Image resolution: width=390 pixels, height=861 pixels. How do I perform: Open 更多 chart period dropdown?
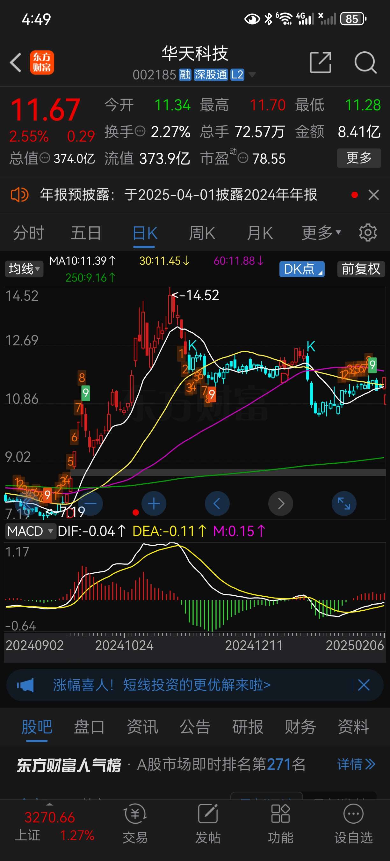pos(321,233)
